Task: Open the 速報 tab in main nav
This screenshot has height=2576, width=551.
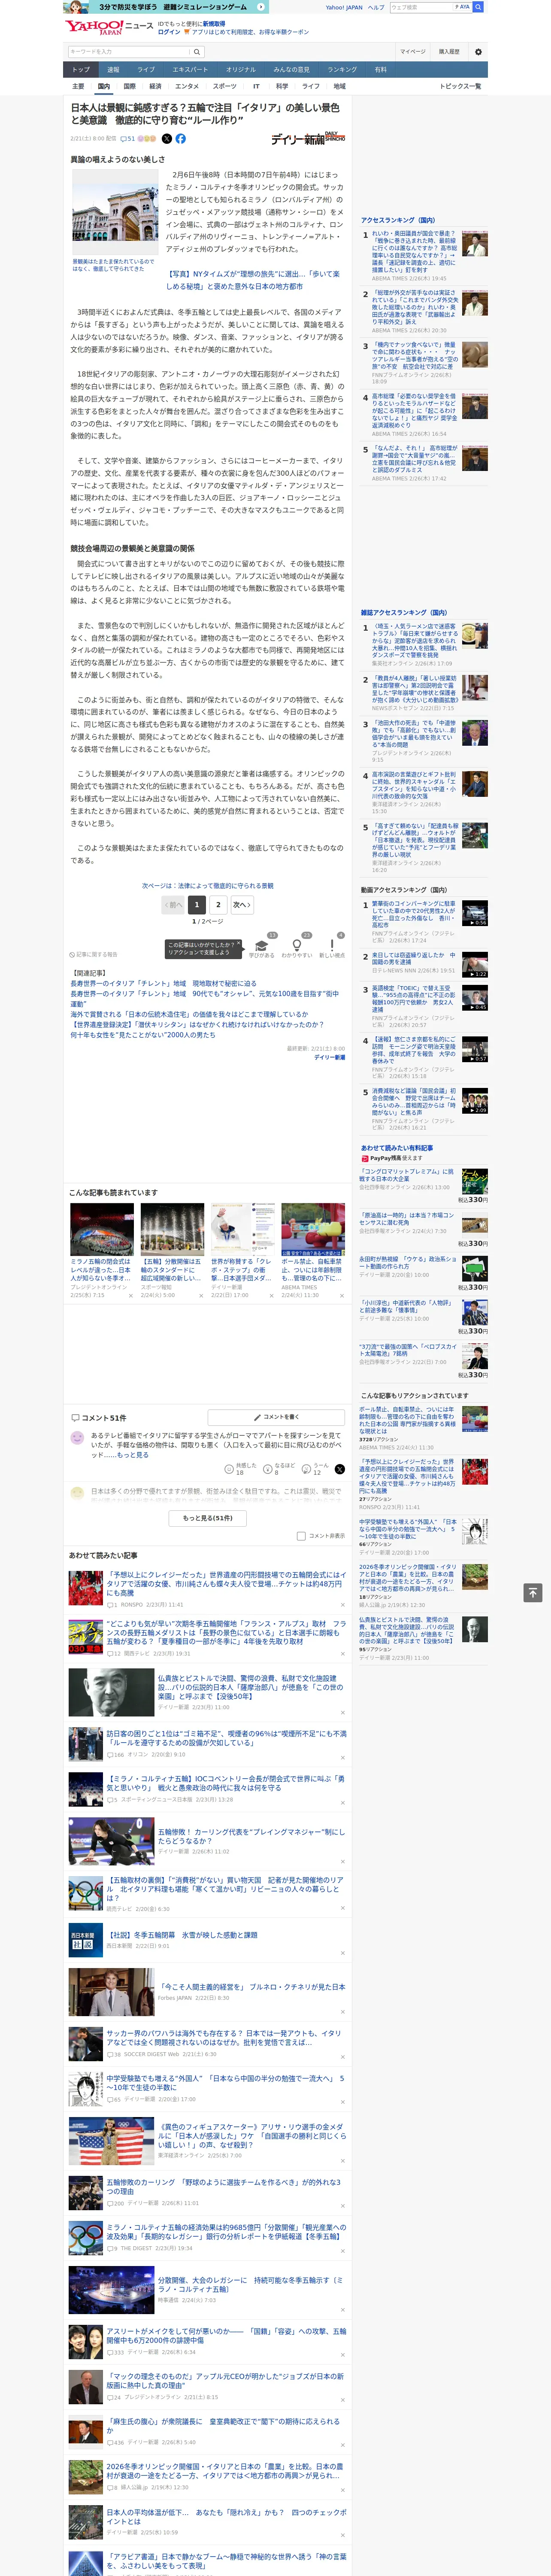Action: [113, 70]
